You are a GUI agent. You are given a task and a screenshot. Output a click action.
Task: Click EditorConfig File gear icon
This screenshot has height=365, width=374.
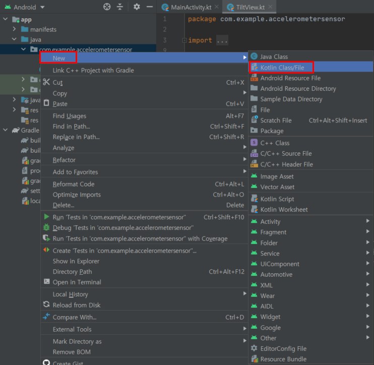point(254,348)
